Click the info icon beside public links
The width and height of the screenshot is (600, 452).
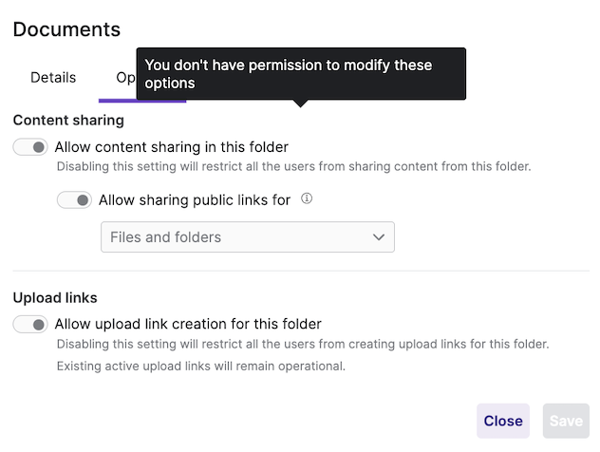pyautogui.click(x=307, y=199)
